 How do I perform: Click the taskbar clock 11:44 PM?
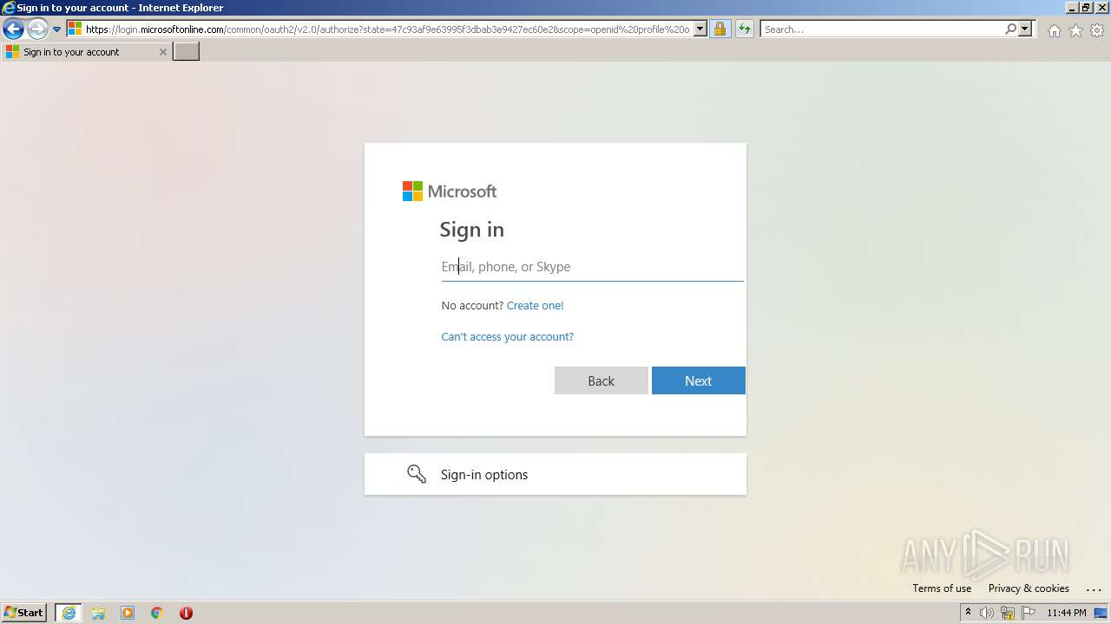click(x=1066, y=613)
